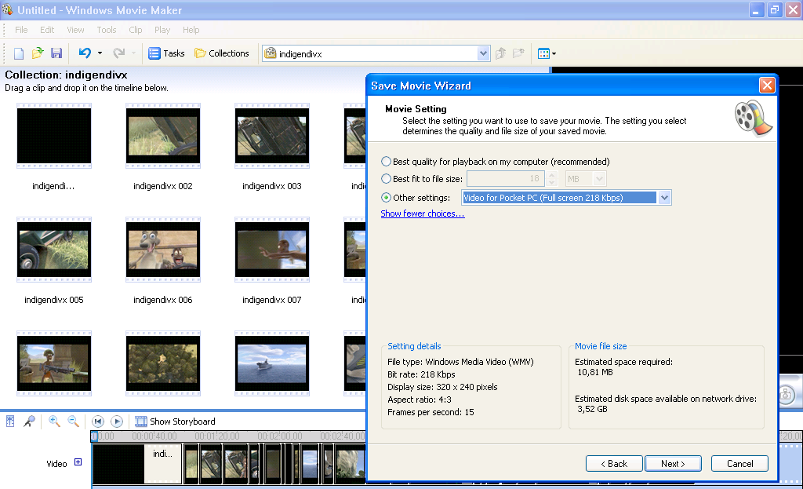This screenshot has height=489, width=803.
Task: Cancel the Save Movie Wizard
Action: click(739, 463)
